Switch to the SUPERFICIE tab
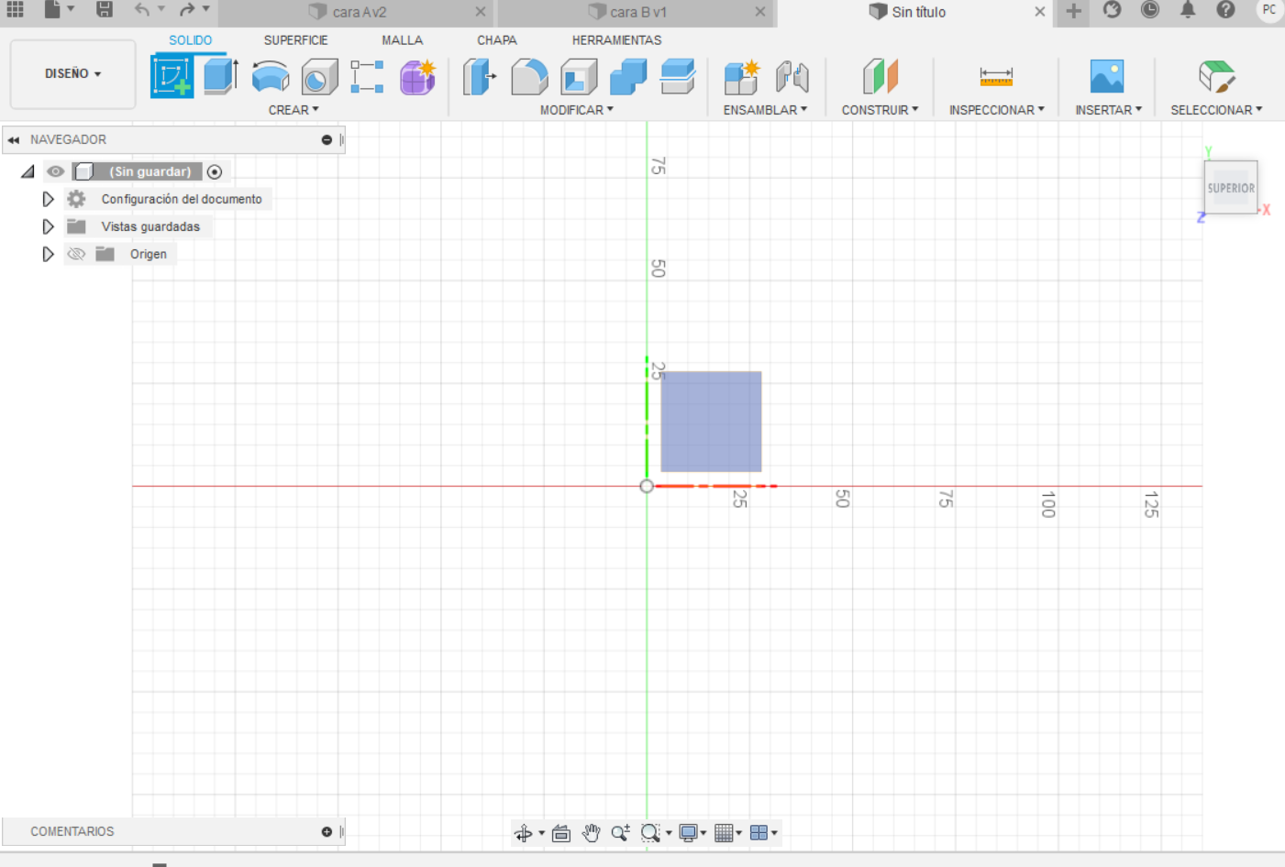This screenshot has height=867, width=1285. (295, 40)
